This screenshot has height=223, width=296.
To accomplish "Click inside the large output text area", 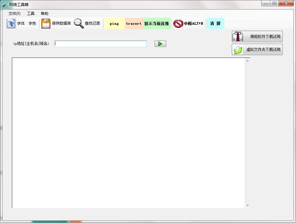I will (129, 133).
